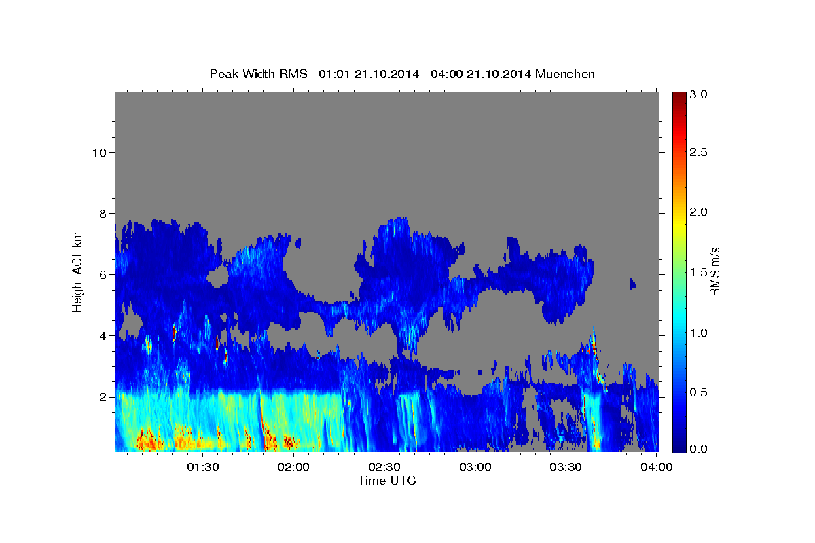Click the 'Time UTC' axis label
The height and width of the screenshot is (543, 815).
[386, 481]
